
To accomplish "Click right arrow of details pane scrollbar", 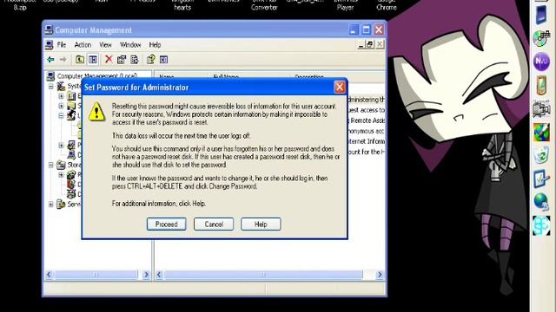I will pos(380,275).
